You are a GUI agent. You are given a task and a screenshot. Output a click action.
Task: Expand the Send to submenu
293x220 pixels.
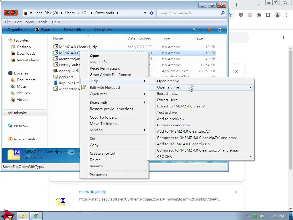pyautogui.click(x=144, y=130)
